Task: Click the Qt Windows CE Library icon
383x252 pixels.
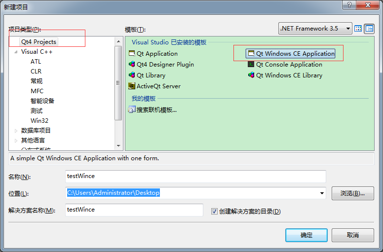Action: coord(251,75)
